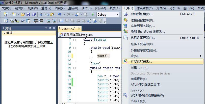Choose 创建 GUID(G) menu entry
The image size is (205, 104).
pos(163,68)
